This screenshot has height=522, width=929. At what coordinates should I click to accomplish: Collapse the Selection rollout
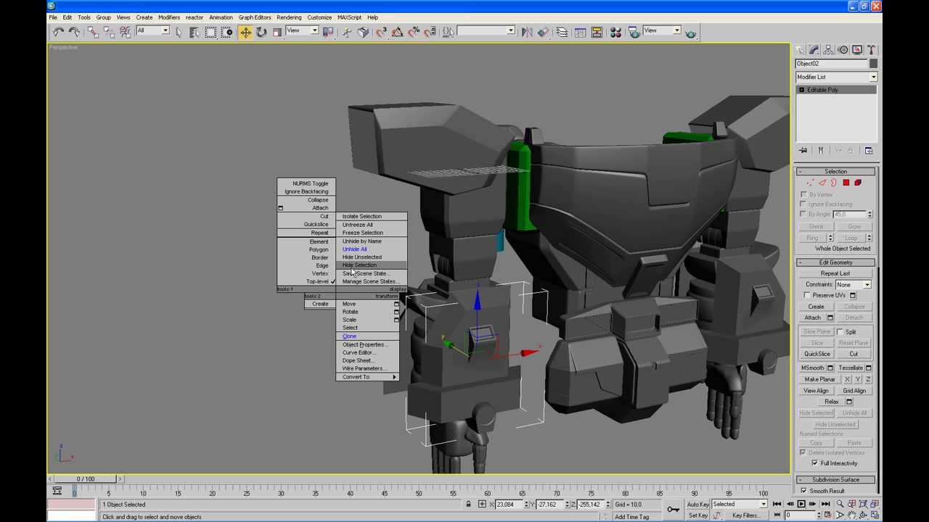point(835,172)
